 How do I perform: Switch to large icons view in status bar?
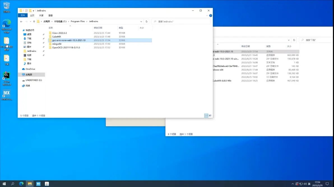pos(210,115)
